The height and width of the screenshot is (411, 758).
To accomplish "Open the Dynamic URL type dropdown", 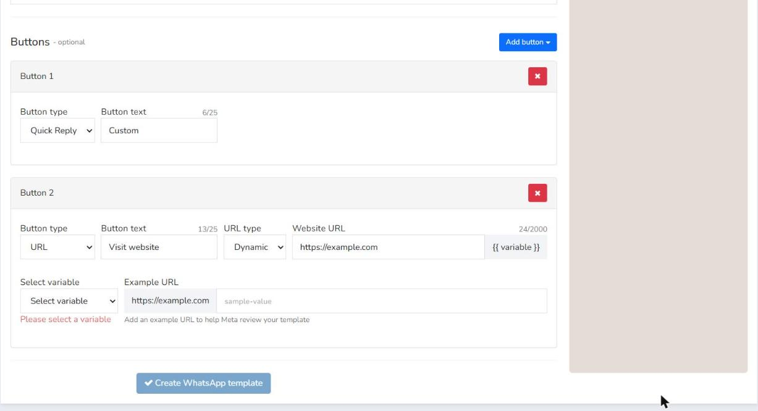I will point(255,247).
